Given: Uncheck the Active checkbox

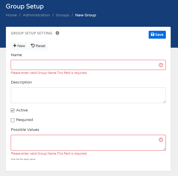Looking at the screenshot, I should coord(13,110).
